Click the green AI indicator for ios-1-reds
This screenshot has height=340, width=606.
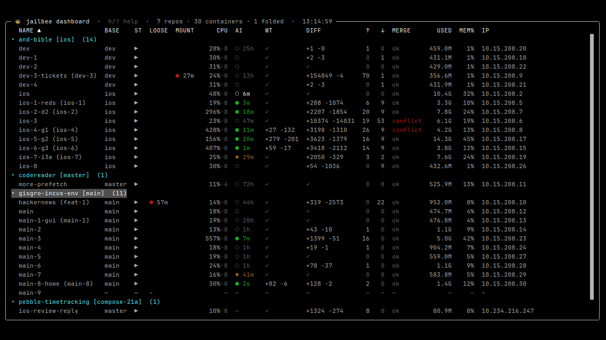[237, 103]
